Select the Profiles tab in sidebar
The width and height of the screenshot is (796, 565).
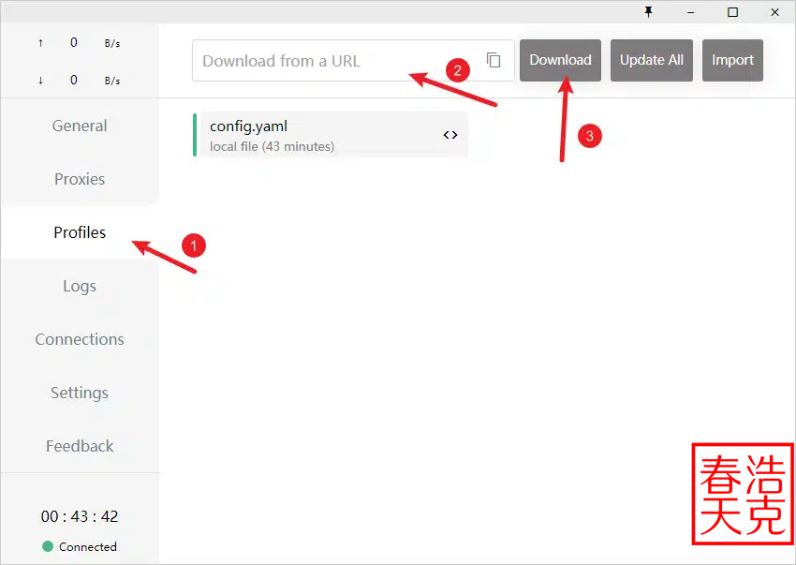[80, 232]
